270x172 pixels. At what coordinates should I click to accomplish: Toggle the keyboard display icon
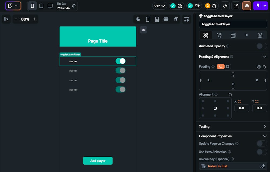[x=166, y=19]
